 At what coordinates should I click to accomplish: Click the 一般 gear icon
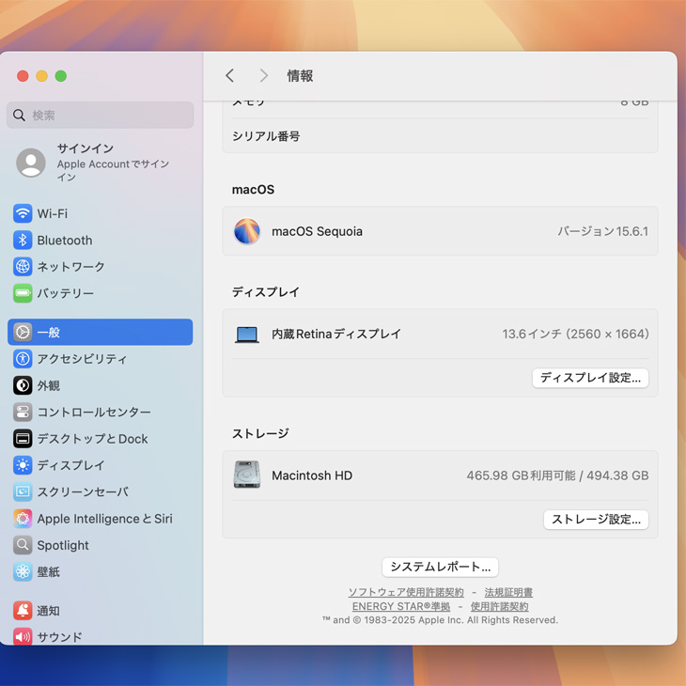tap(23, 332)
